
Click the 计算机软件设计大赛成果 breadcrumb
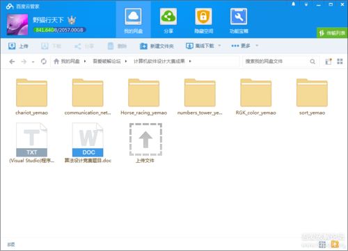tap(159, 61)
